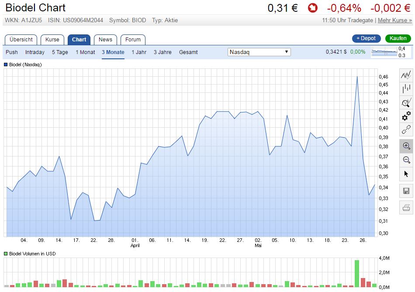Switch to the Kurse tab
Screen dimensions: 415x292
pos(52,40)
